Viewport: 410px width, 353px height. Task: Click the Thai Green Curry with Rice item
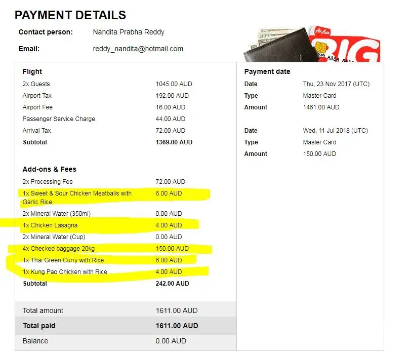[63, 260]
